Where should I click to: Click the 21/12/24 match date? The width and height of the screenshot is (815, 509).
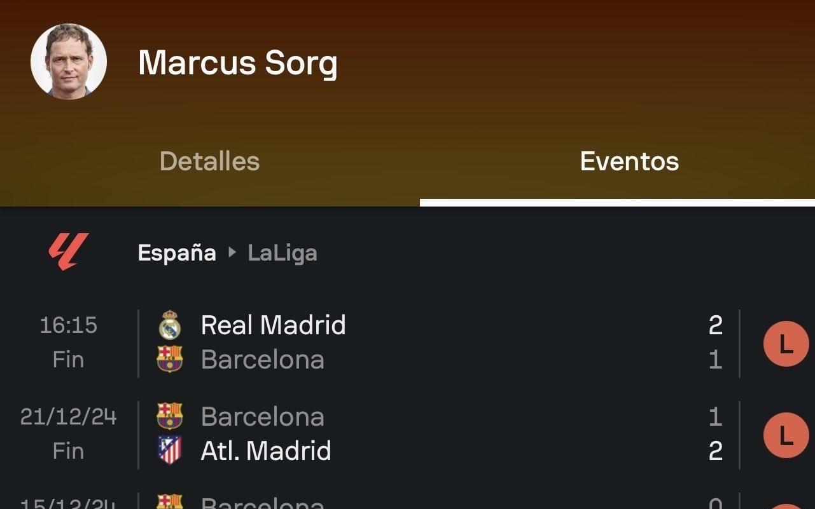pyautogui.click(x=68, y=417)
